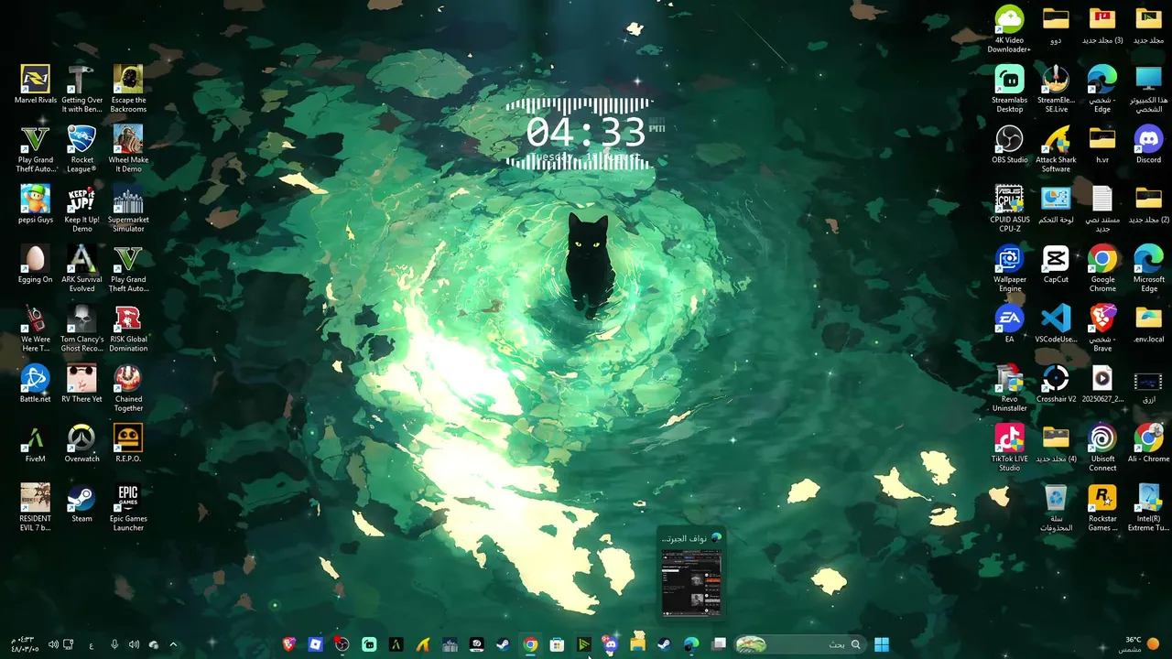Screen dimensions: 1172x659
Task: Select the ARK Survival Evolved icon
Action: [x=82, y=268]
